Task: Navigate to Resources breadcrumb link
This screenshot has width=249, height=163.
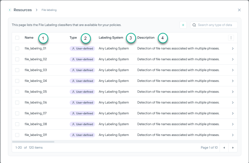Action: point(23,10)
